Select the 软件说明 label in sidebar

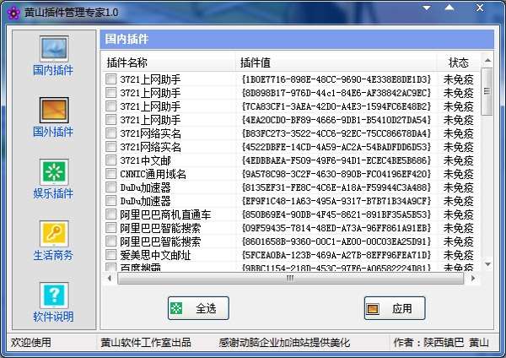[x=53, y=317]
